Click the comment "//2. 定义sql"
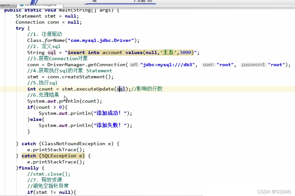Image resolution: width=295 pixels, height=196 pixels. point(44,46)
